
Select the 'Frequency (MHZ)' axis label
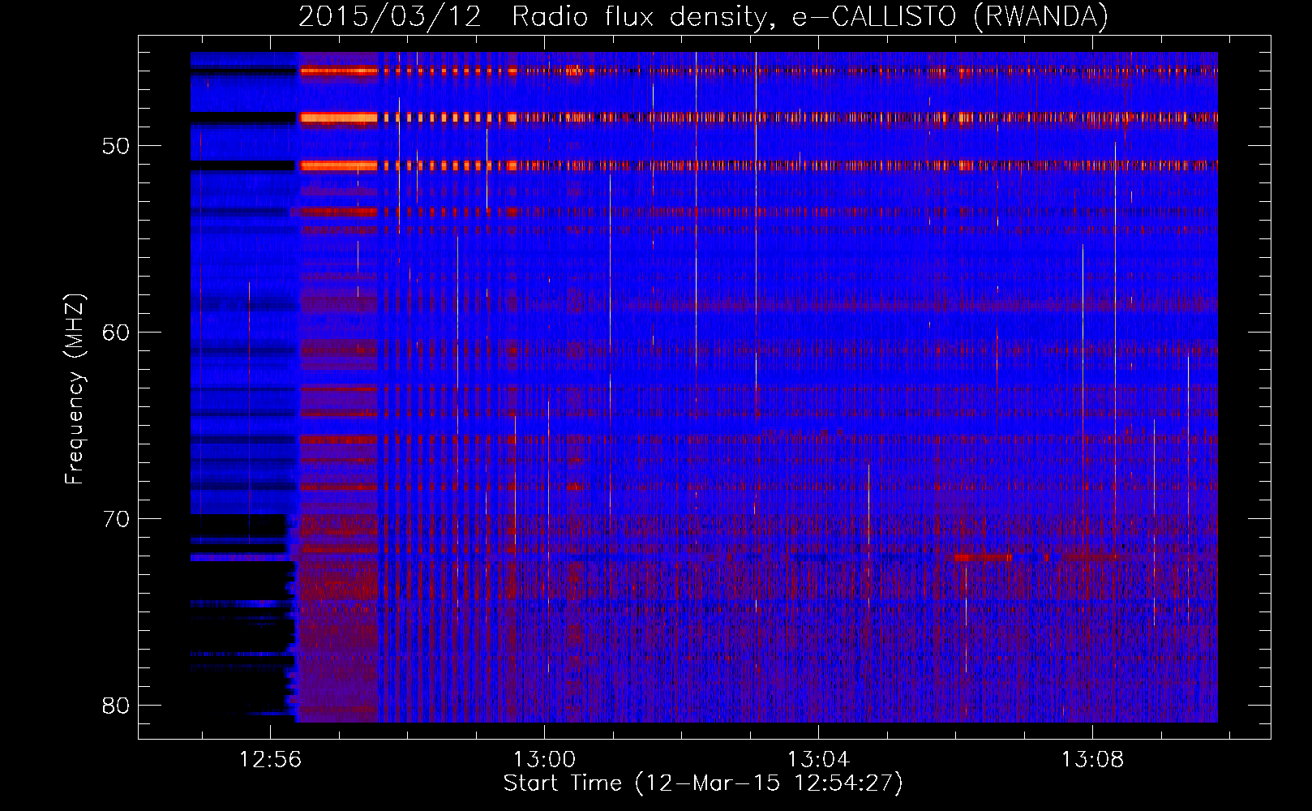click(75, 389)
